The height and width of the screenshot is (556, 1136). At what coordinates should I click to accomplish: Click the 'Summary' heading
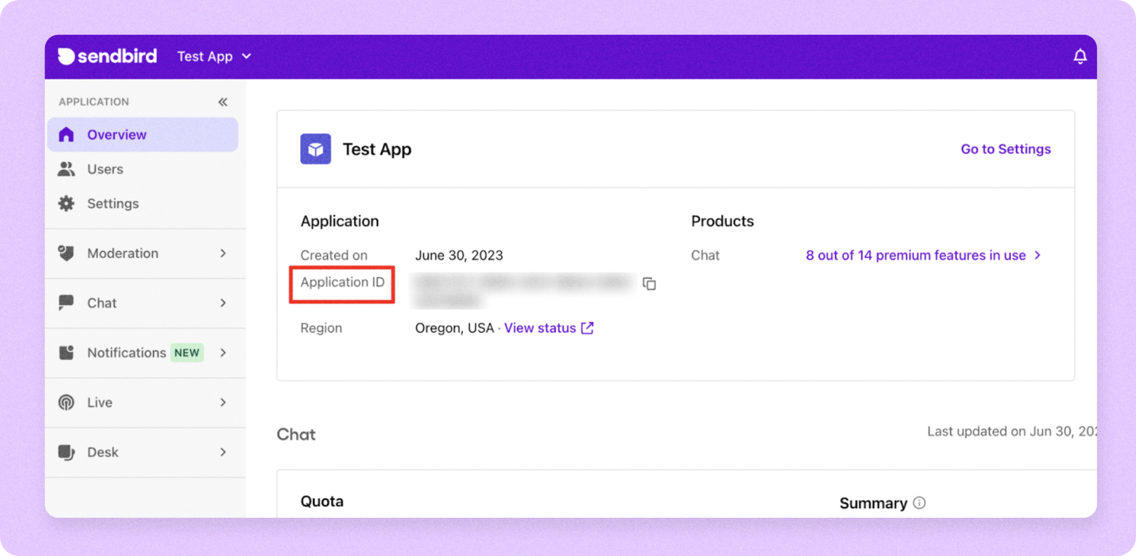[873, 503]
